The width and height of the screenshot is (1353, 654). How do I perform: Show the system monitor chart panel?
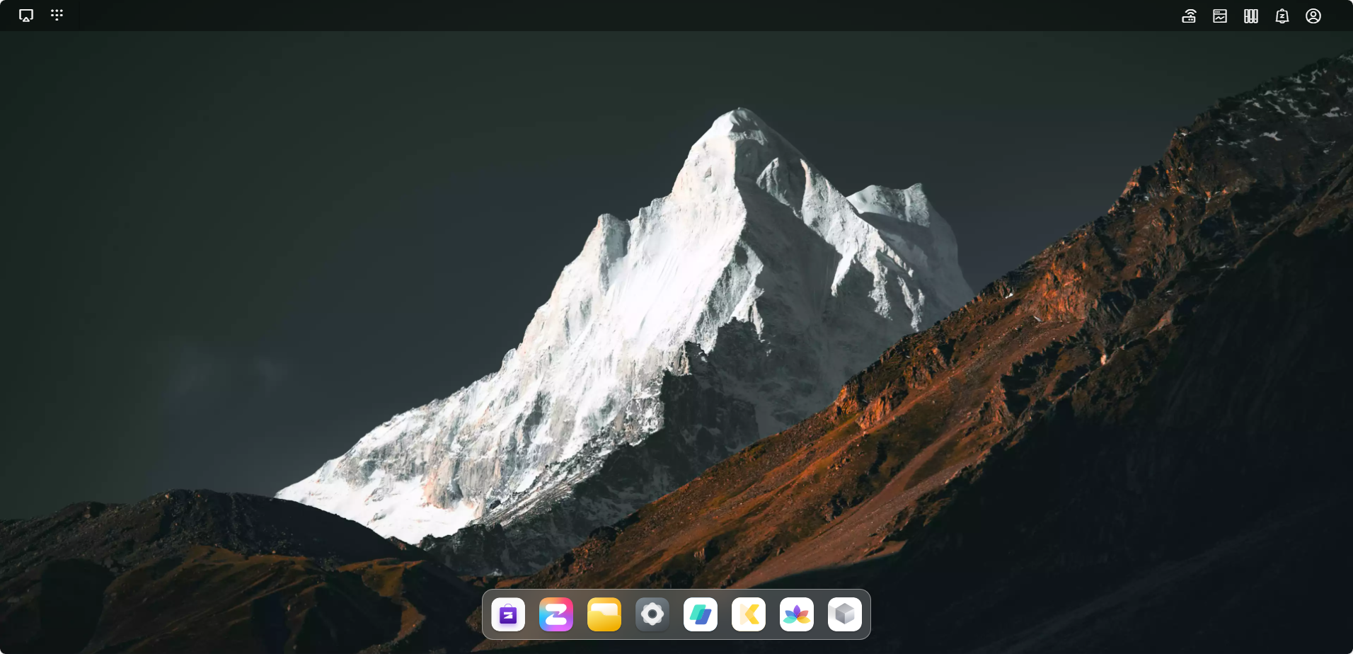(x=1220, y=16)
